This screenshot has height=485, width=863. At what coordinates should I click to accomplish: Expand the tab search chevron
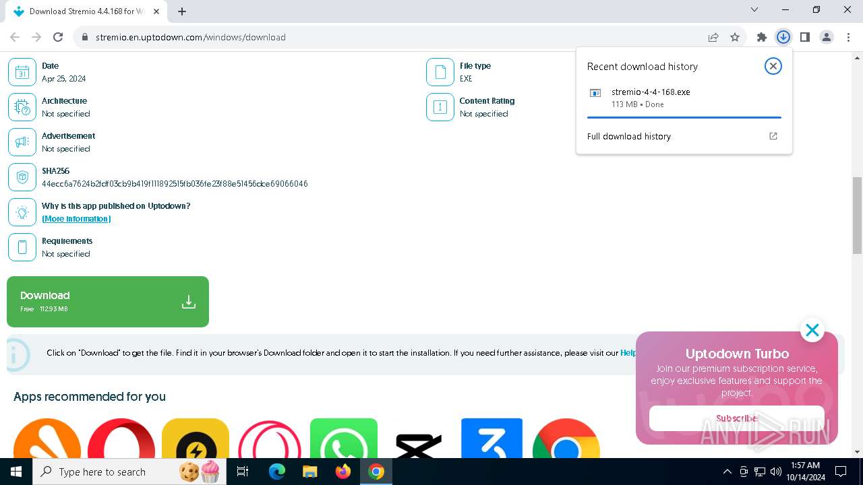click(754, 9)
